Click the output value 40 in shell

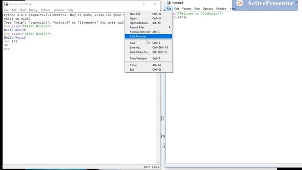(6, 45)
